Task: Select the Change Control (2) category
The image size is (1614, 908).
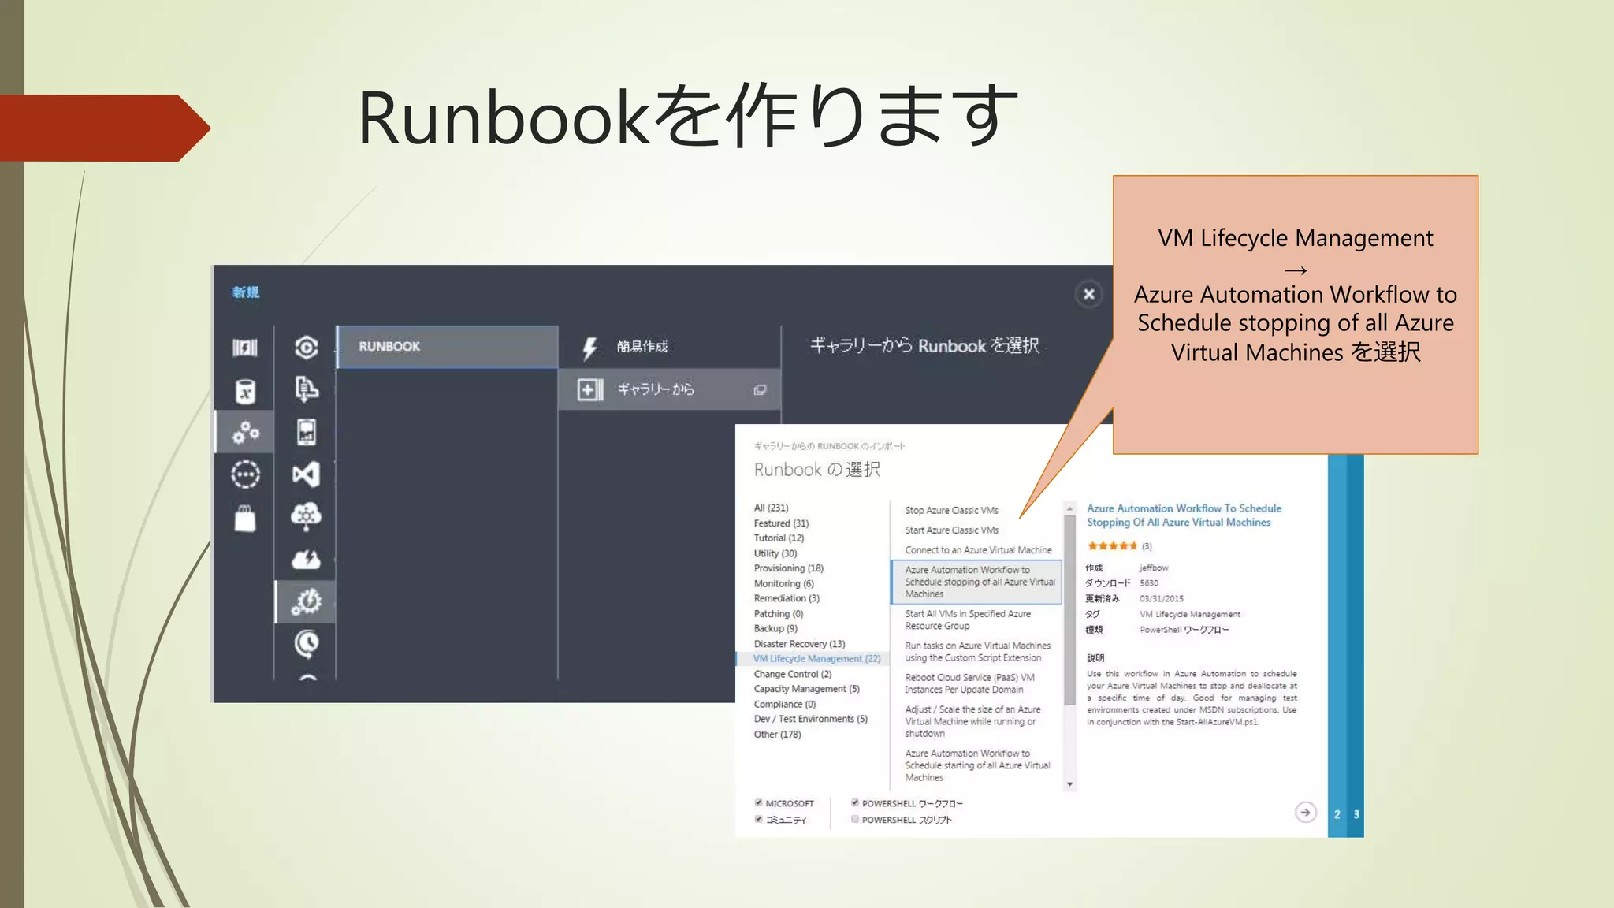Action: pos(793,674)
